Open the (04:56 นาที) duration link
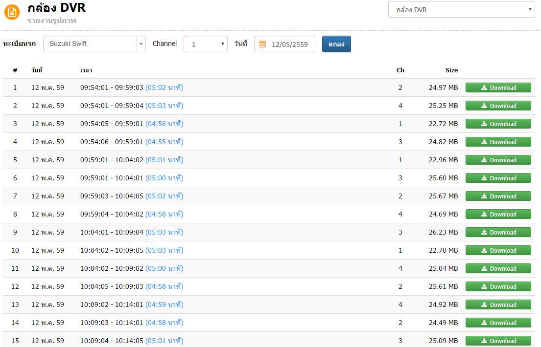This screenshot has width=541, height=347. (x=164, y=124)
